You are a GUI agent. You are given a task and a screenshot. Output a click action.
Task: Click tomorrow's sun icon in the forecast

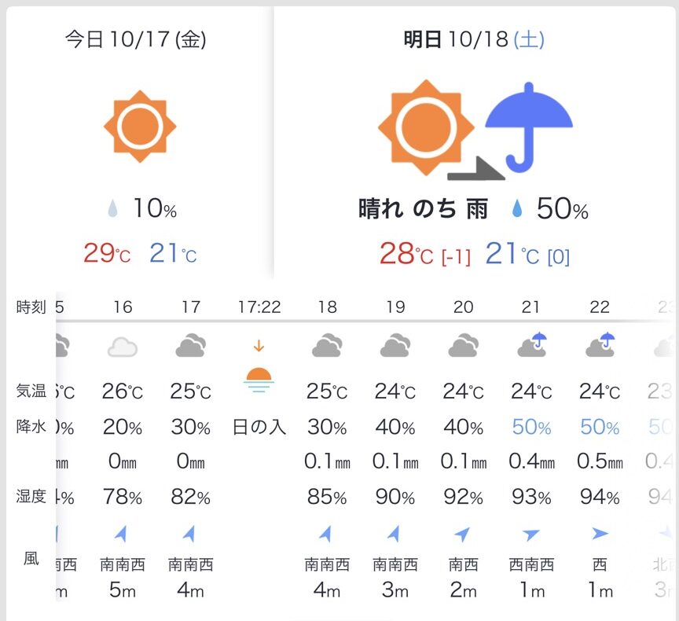(x=426, y=127)
